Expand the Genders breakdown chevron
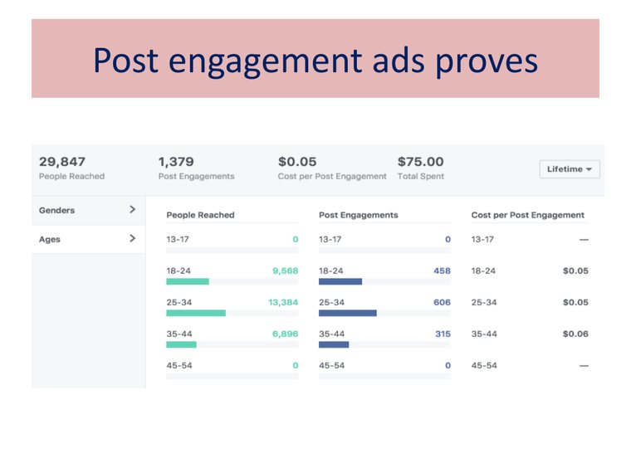The height and width of the screenshot is (473, 631). (x=132, y=210)
